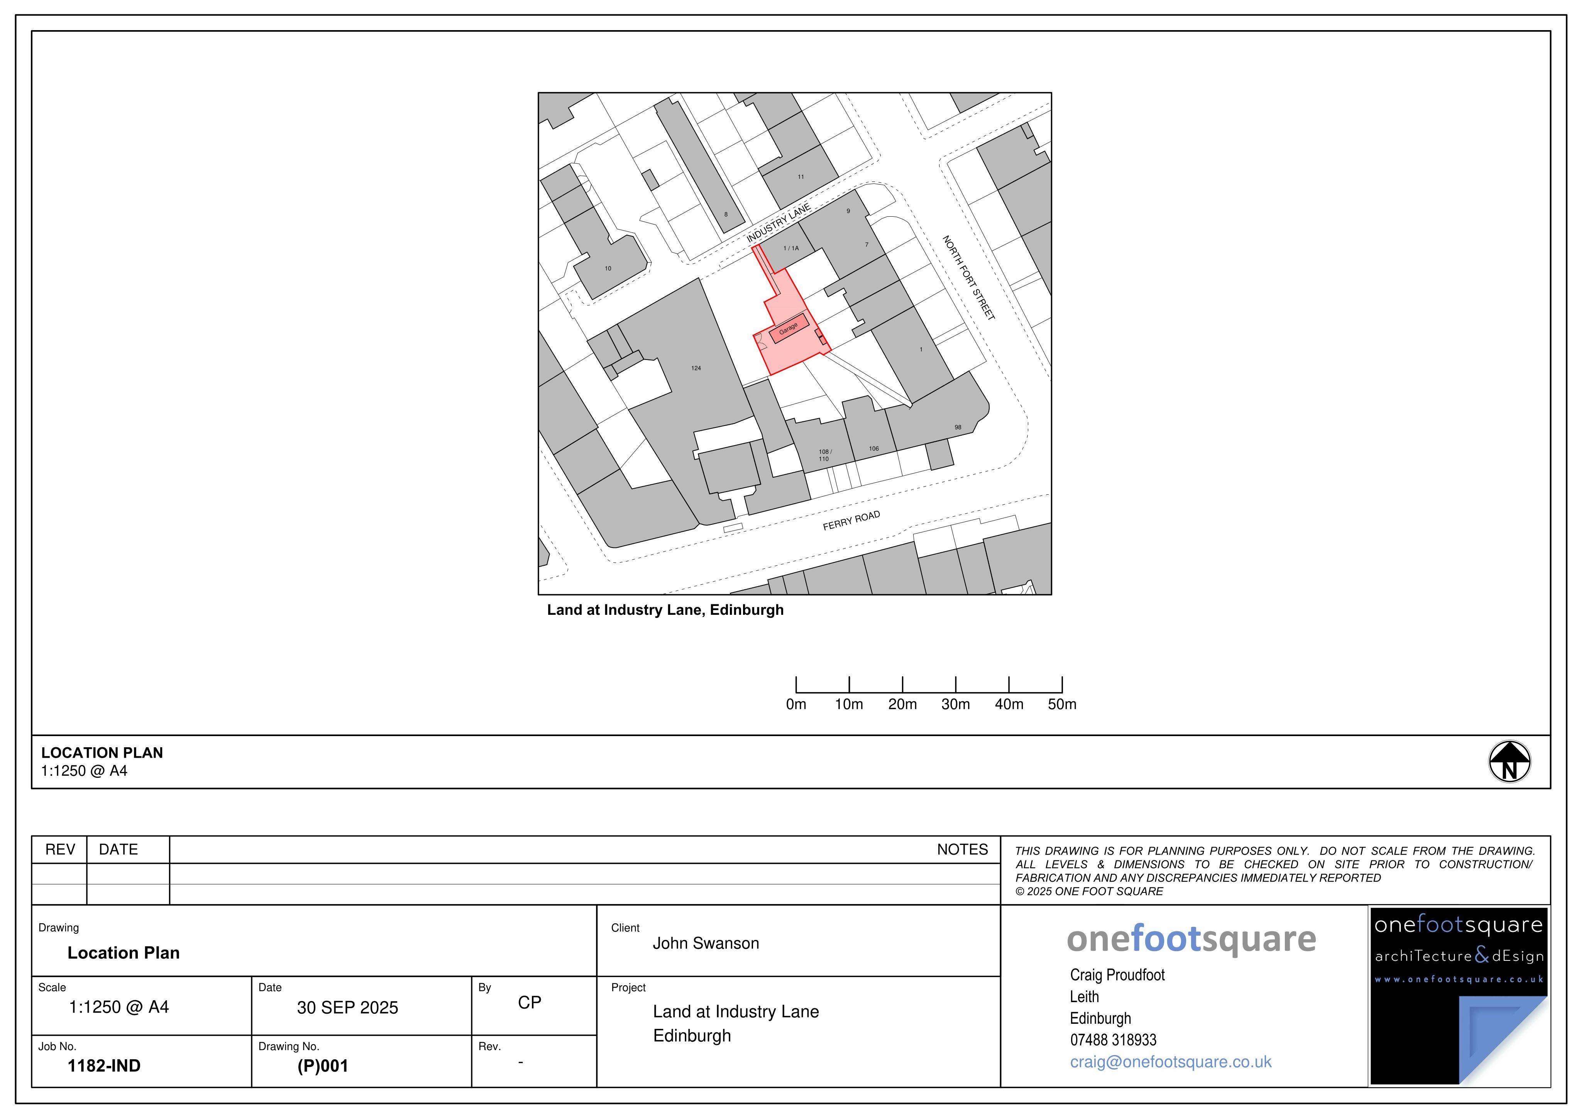Click building number 11 on the map
The width and height of the screenshot is (1581, 1118).
pos(800,177)
